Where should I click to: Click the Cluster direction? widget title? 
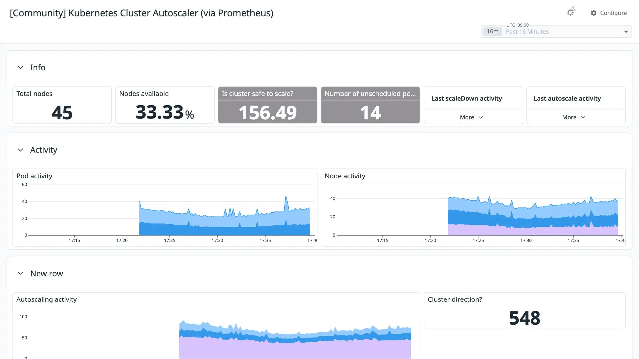coord(455,299)
